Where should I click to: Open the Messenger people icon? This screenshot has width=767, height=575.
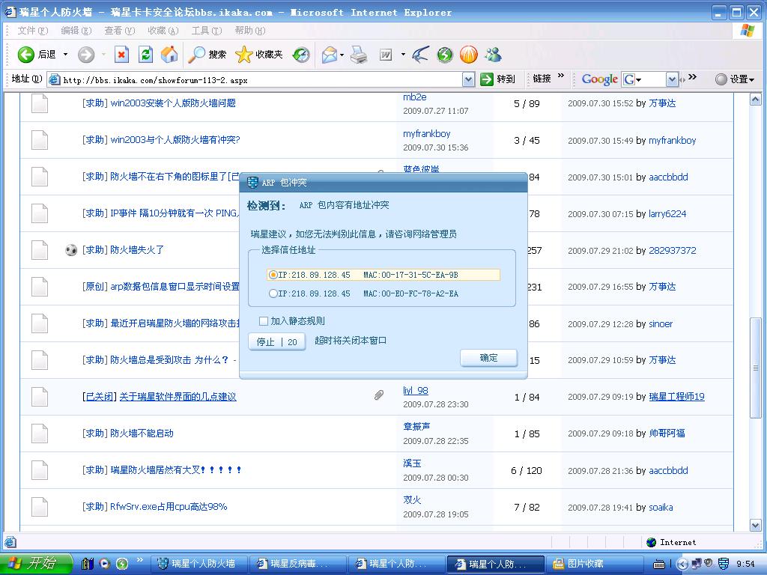(x=493, y=54)
